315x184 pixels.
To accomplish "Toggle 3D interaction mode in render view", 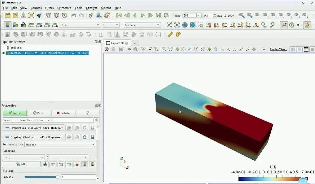I will [129, 49].
